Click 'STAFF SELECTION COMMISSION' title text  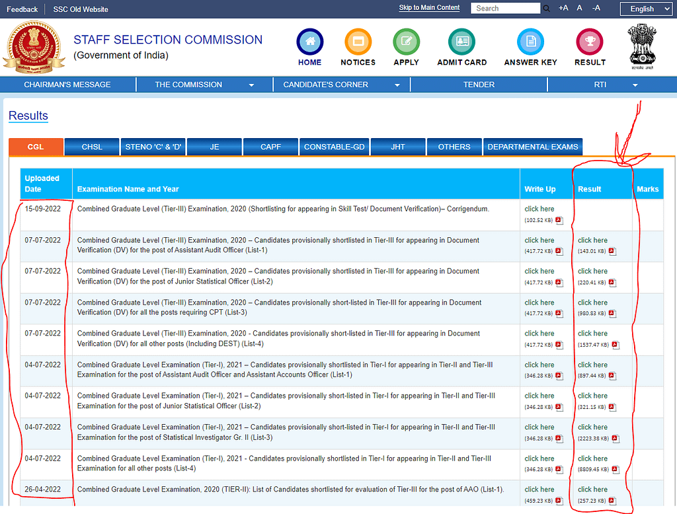click(x=168, y=40)
